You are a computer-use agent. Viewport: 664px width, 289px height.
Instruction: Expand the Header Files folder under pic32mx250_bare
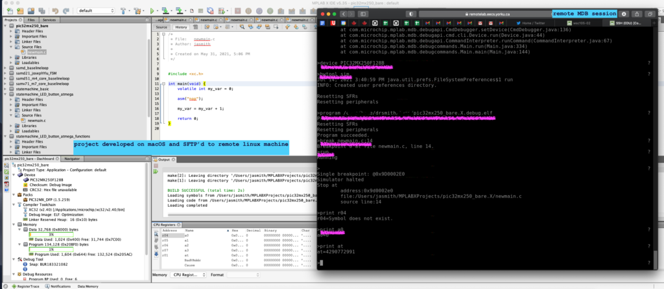11,31
